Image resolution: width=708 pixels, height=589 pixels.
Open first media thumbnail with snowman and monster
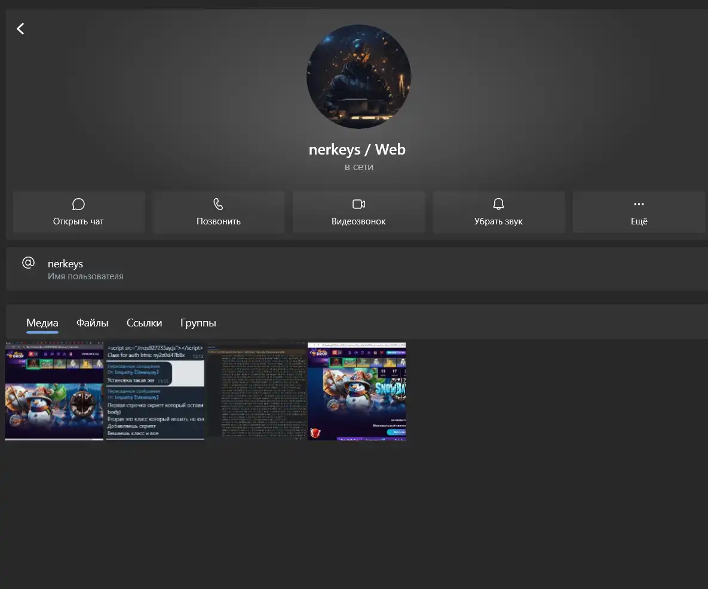click(x=54, y=391)
